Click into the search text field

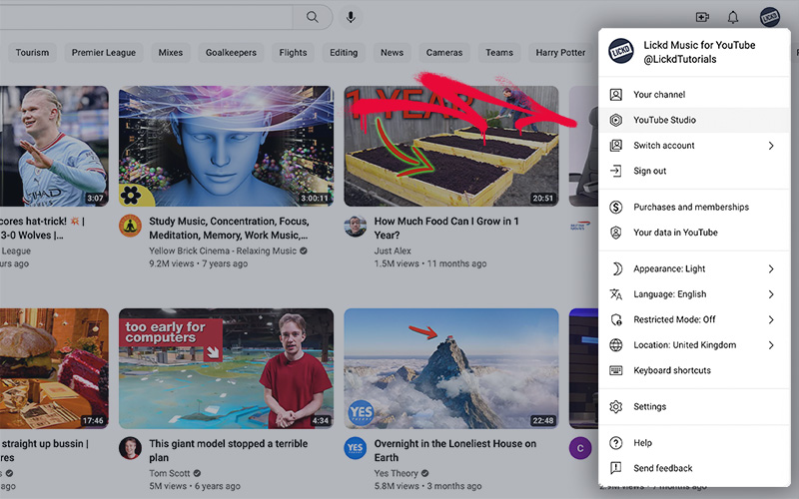coord(146,17)
